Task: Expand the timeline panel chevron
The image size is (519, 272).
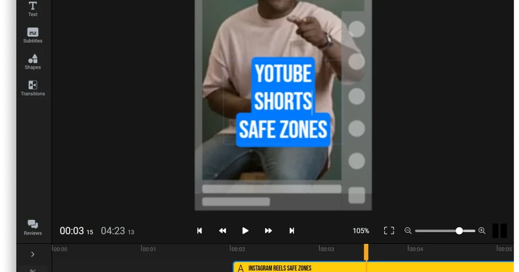Action: (x=33, y=254)
